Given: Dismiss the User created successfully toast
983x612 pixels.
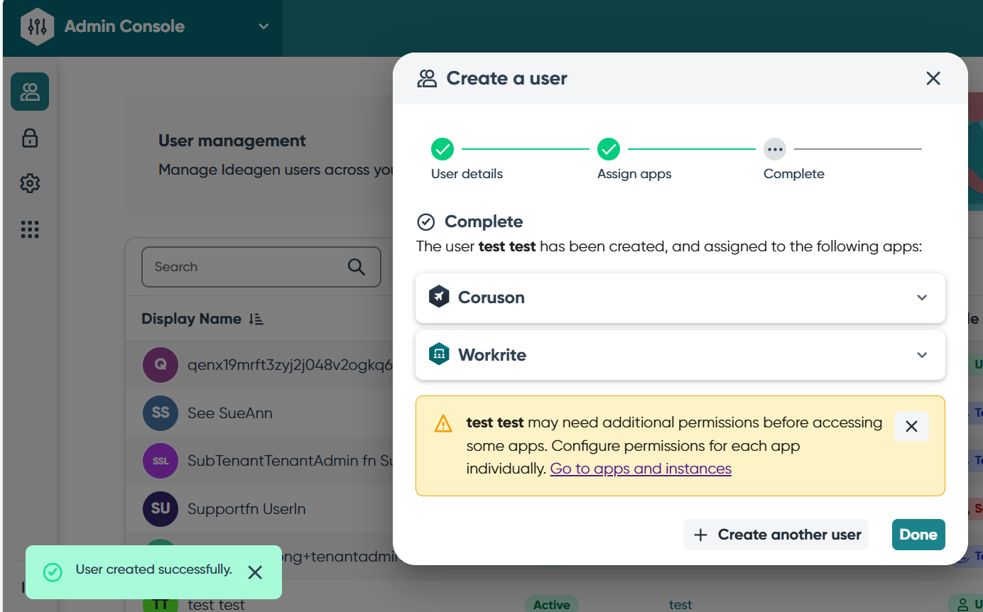Looking at the screenshot, I should [255, 572].
